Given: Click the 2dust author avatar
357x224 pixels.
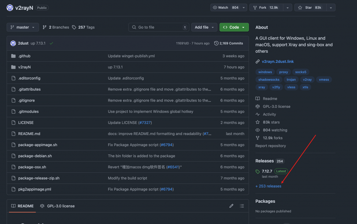Looking at the screenshot, I should click(x=13, y=43).
